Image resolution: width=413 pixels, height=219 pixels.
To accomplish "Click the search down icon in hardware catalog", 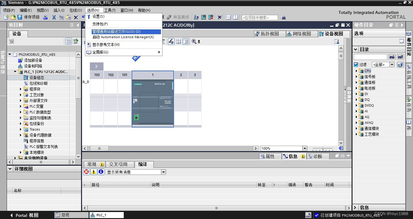I will [x=392, y=57].
